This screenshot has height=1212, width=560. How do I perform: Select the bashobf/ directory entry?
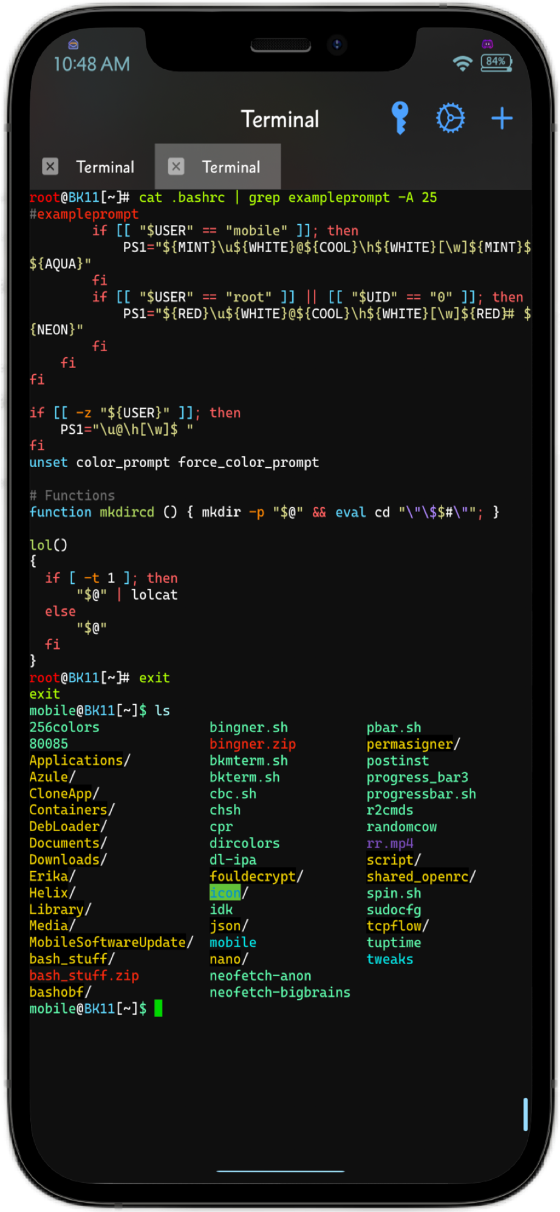[60, 992]
